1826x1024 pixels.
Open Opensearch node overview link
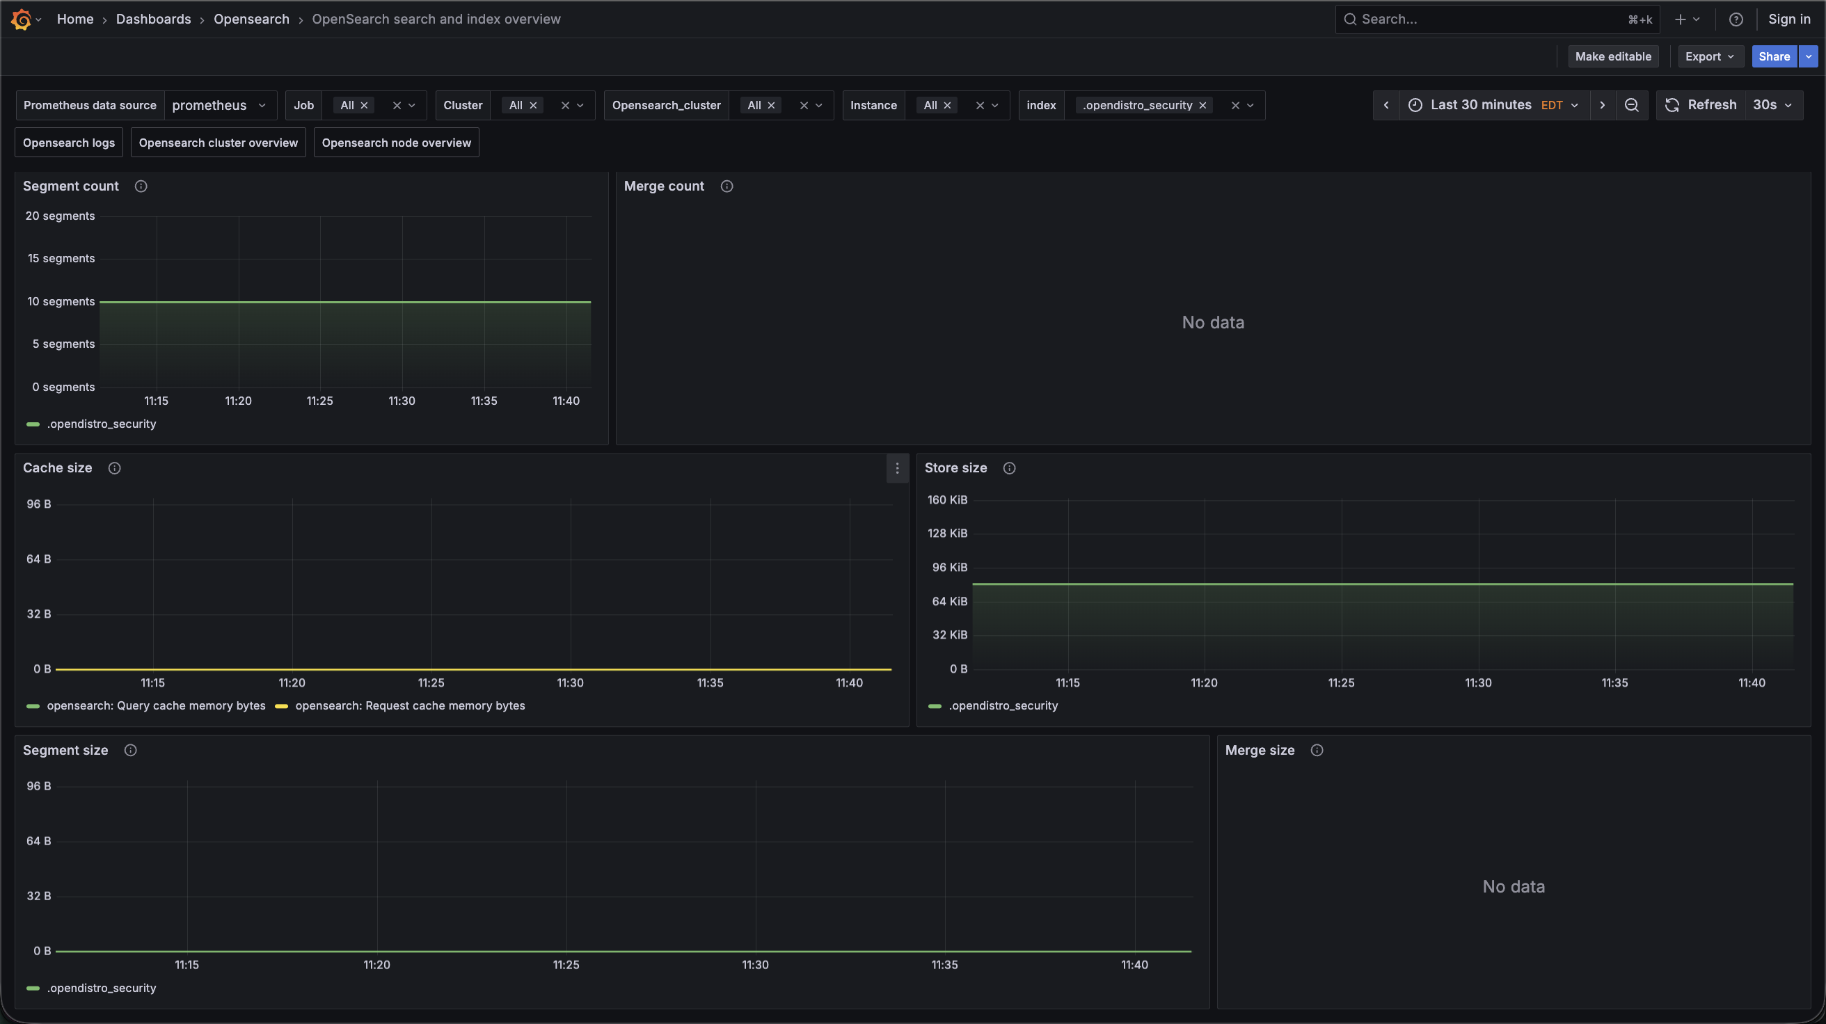[396, 143]
